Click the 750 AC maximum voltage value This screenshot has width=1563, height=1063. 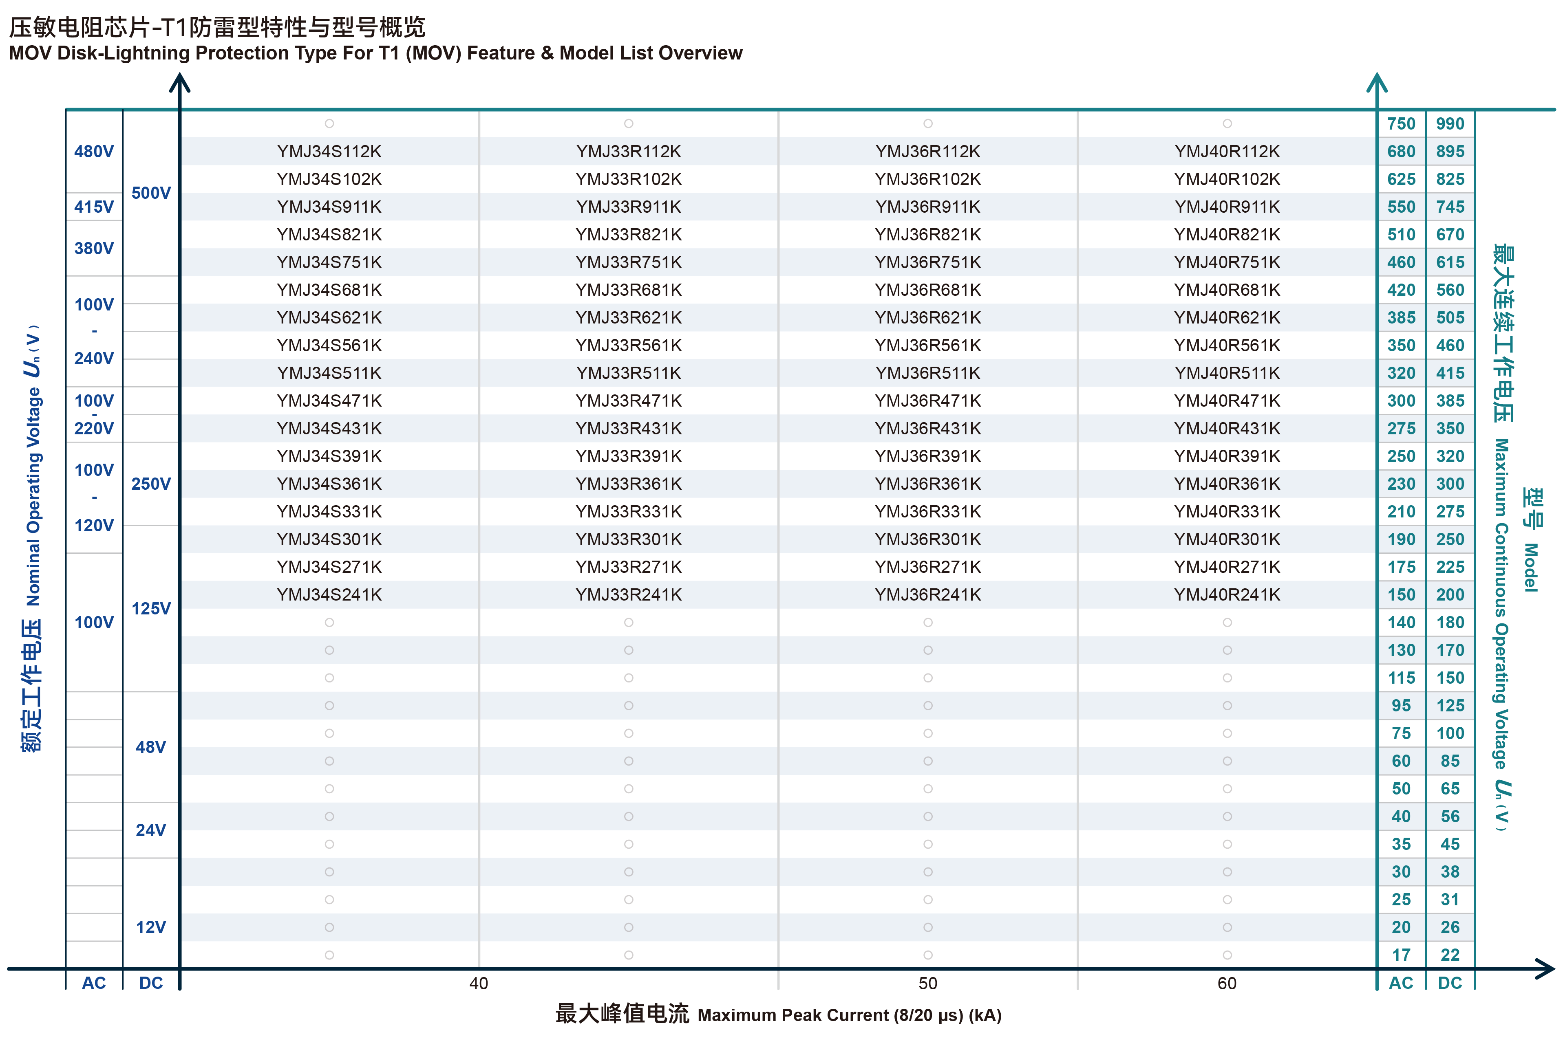click(1401, 124)
